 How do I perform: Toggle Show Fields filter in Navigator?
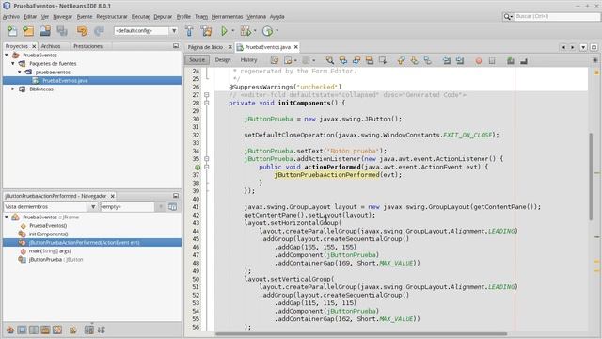tap(22, 330)
